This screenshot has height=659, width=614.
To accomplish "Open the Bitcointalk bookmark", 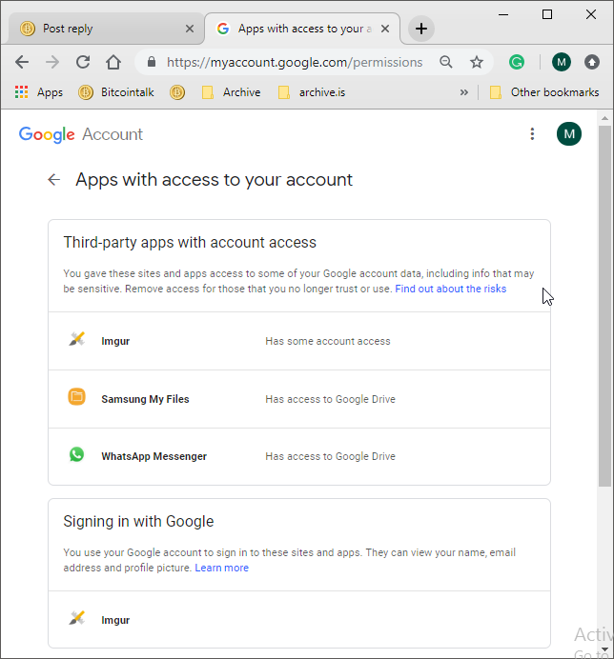I will point(116,92).
